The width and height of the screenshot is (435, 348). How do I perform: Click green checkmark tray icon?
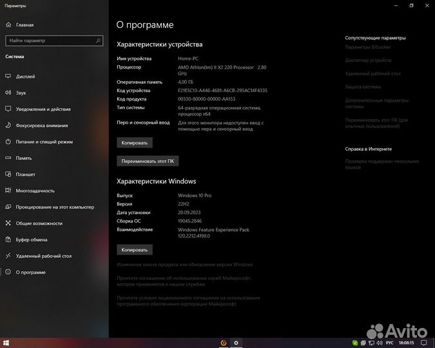click(355, 343)
